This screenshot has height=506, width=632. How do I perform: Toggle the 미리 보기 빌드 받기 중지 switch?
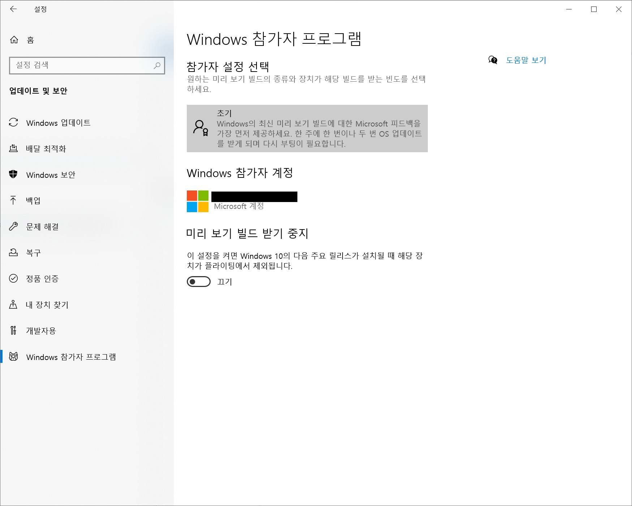pos(199,282)
